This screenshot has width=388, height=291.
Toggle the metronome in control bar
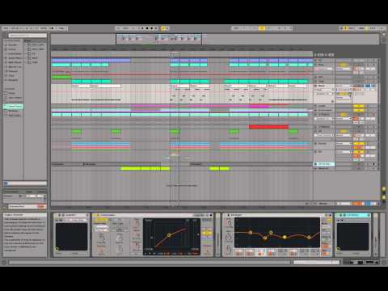[53, 28]
